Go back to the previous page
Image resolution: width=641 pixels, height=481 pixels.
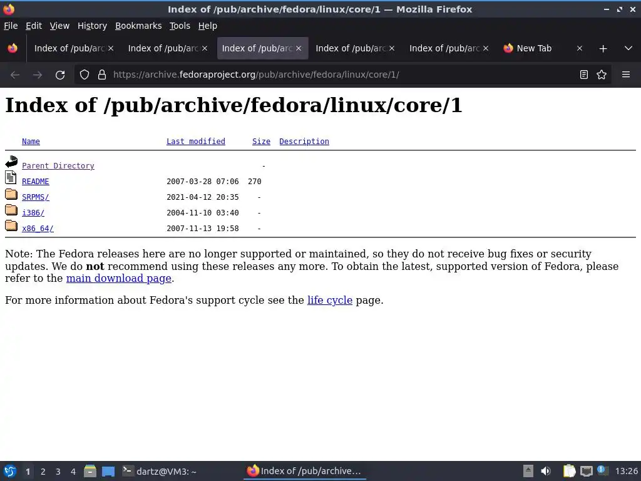coord(15,75)
